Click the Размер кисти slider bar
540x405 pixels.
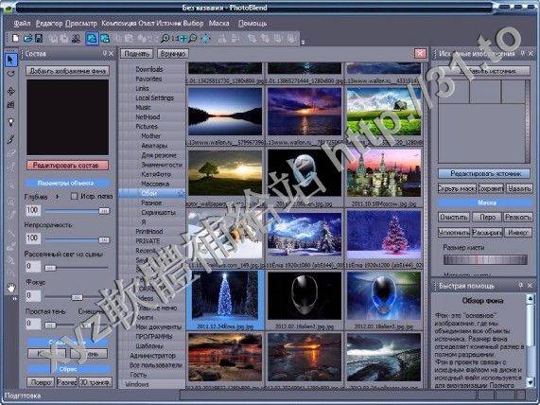point(485,259)
